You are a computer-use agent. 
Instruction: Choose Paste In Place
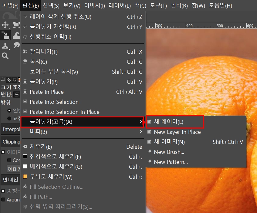(x=83, y=92)
